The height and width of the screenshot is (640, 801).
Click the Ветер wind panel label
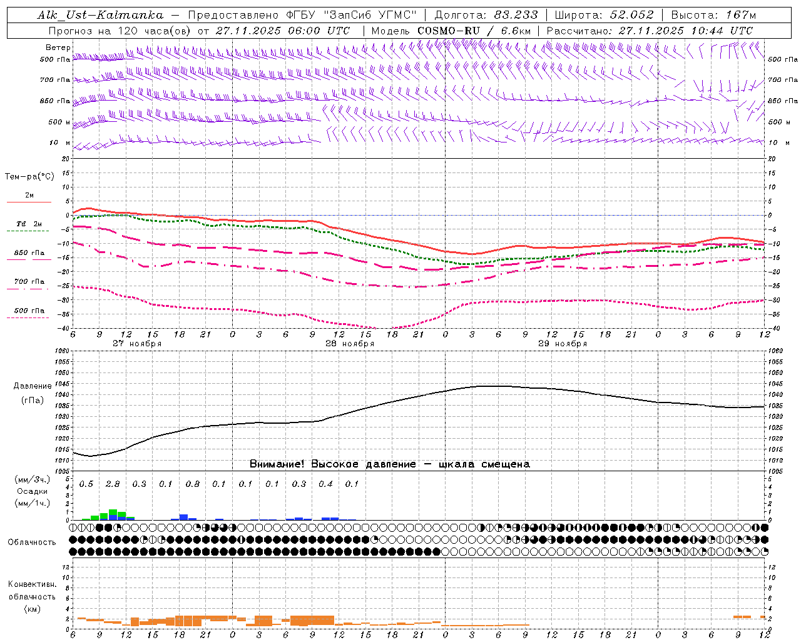coord(58,47)
